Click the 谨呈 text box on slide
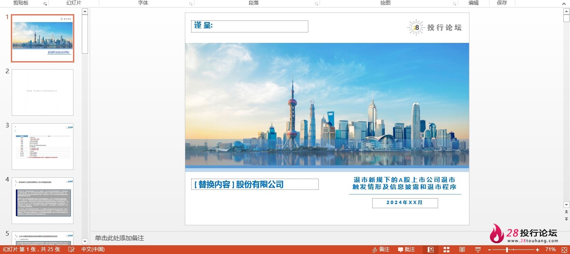The image size is (570, 254). (x=250, y=26)
